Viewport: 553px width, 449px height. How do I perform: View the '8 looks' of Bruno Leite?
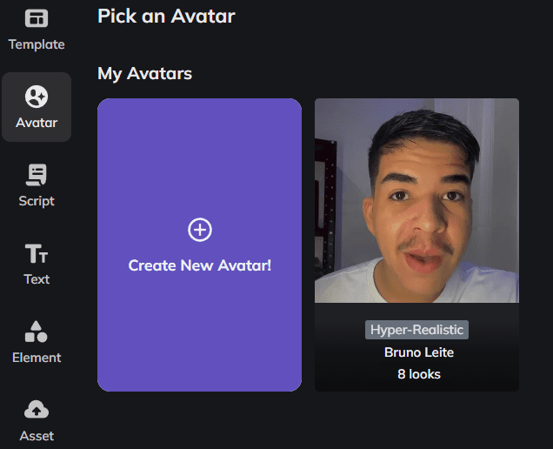point(419,374)
